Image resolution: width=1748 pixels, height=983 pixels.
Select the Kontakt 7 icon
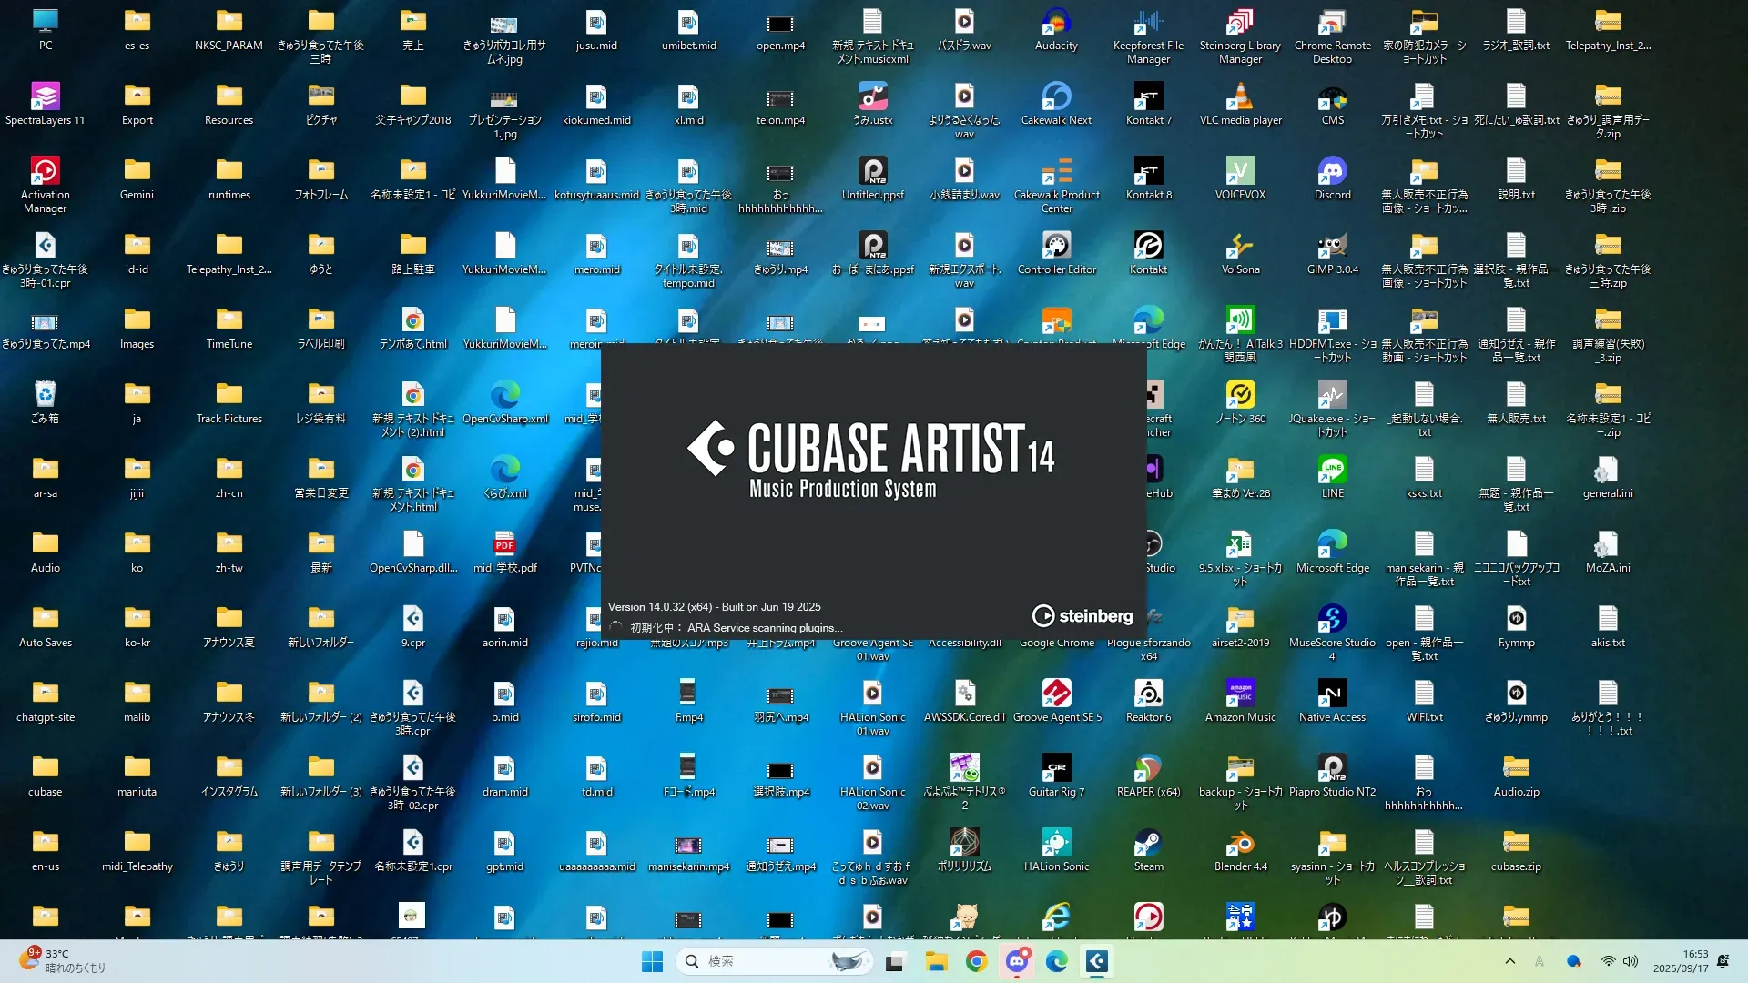coord(1148,97)
